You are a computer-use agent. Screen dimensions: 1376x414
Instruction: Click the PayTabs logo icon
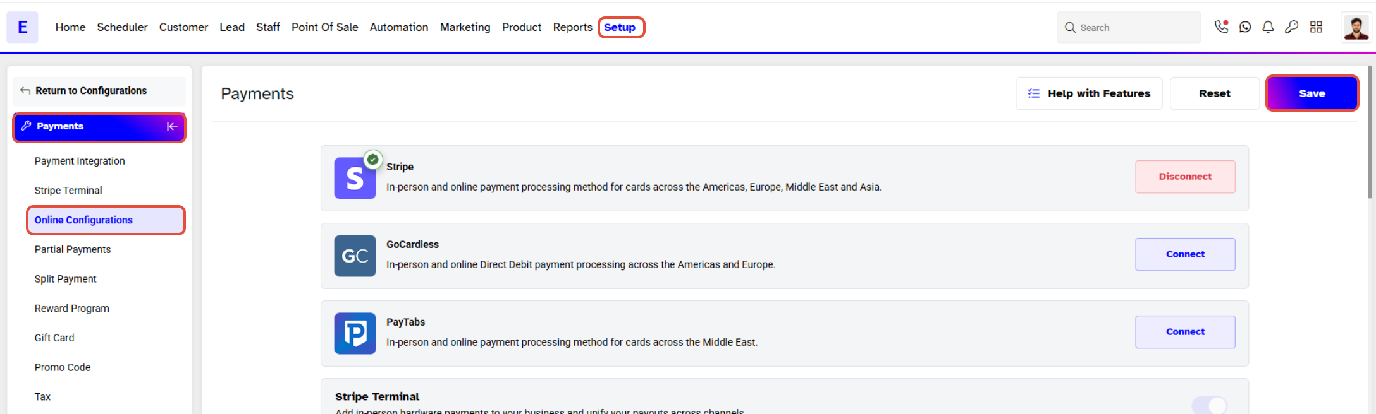coord(355,333)
